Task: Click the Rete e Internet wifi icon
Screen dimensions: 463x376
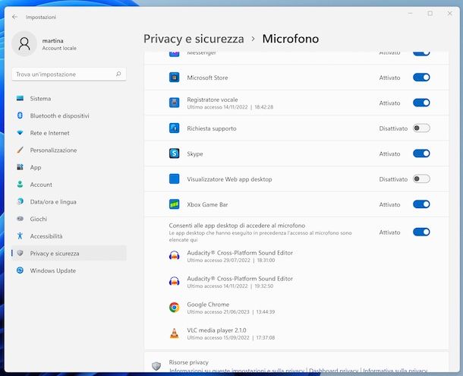Action: (x=20, y=133)
